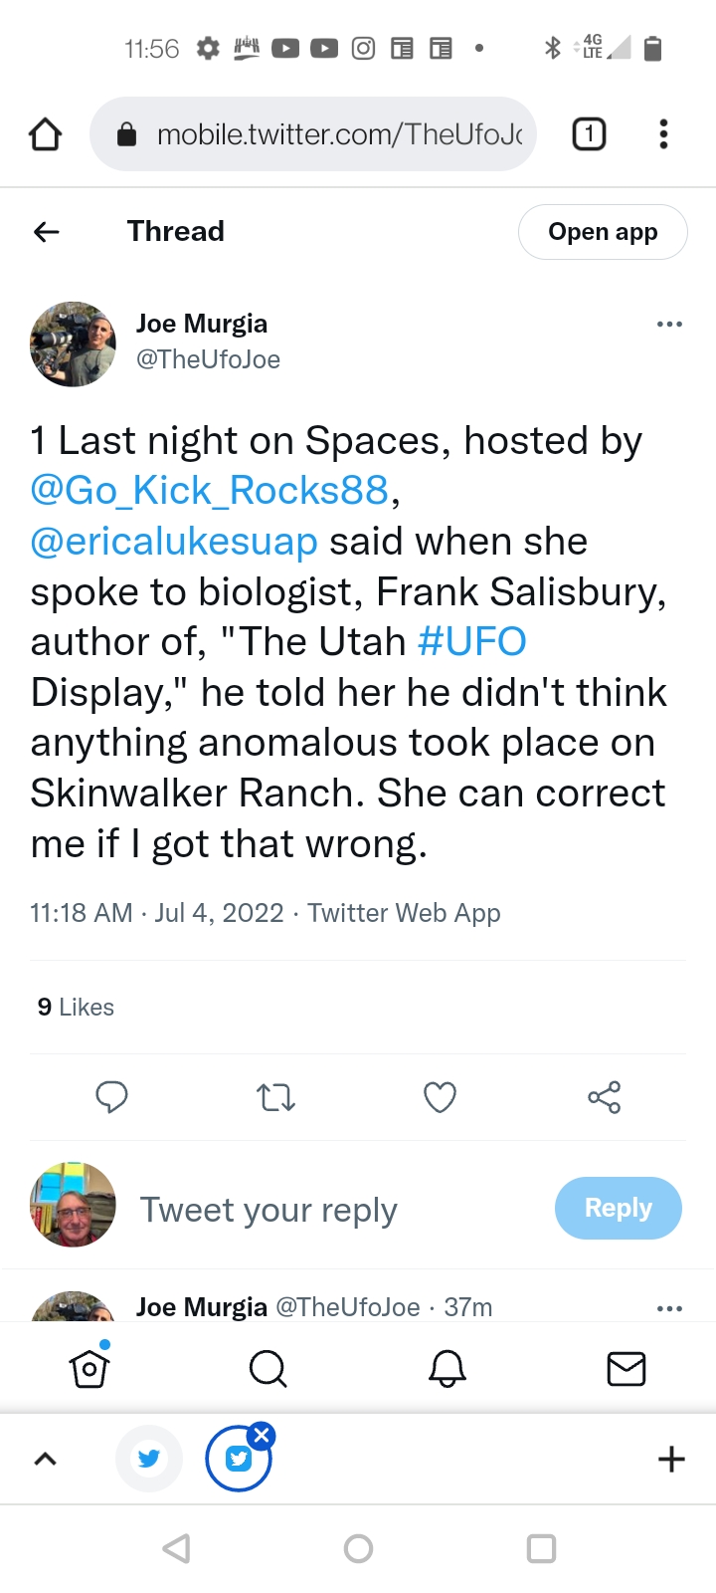Screen dimensions: 716x1593
Task: Open the Messages envelope tab
Action: point(626,1369)
